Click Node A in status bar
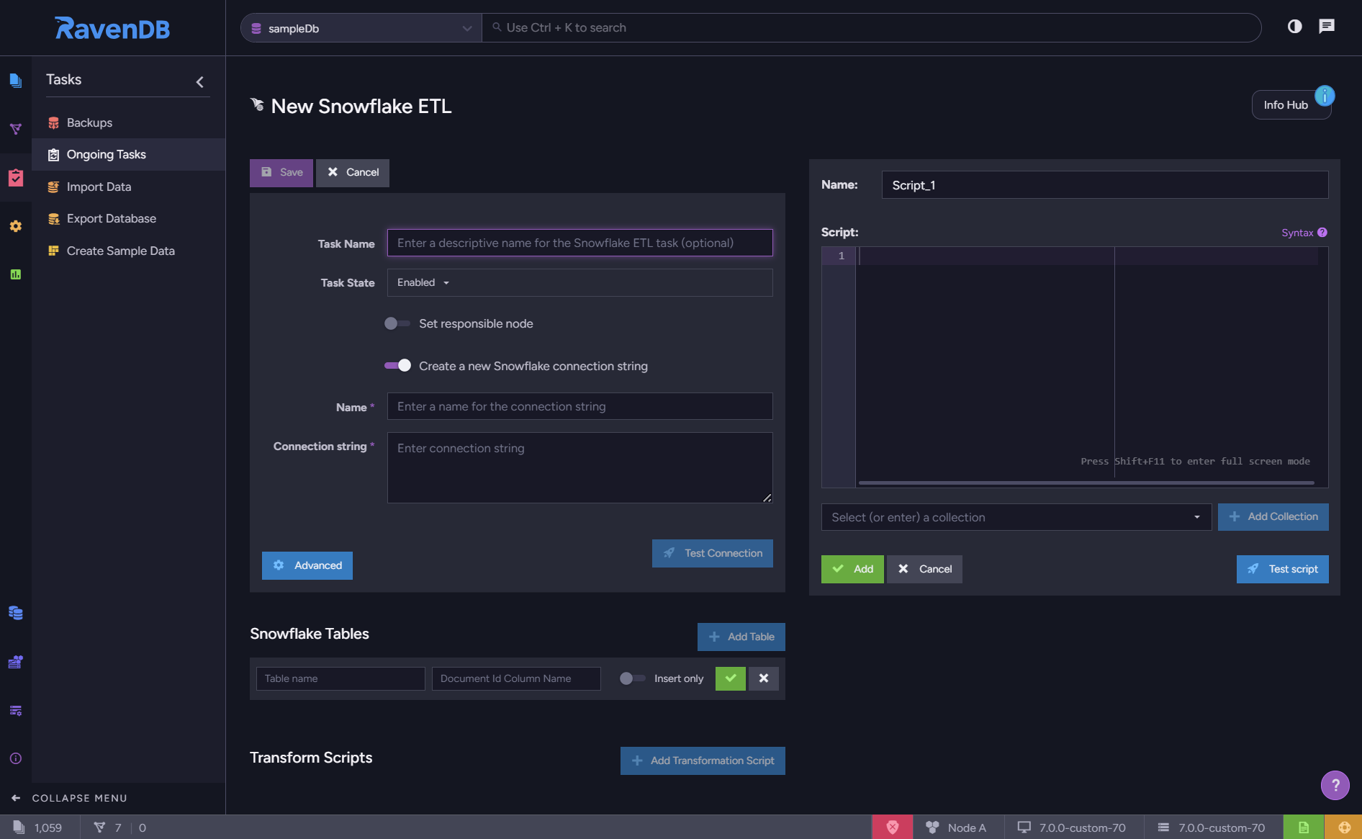 pos(956,827)
